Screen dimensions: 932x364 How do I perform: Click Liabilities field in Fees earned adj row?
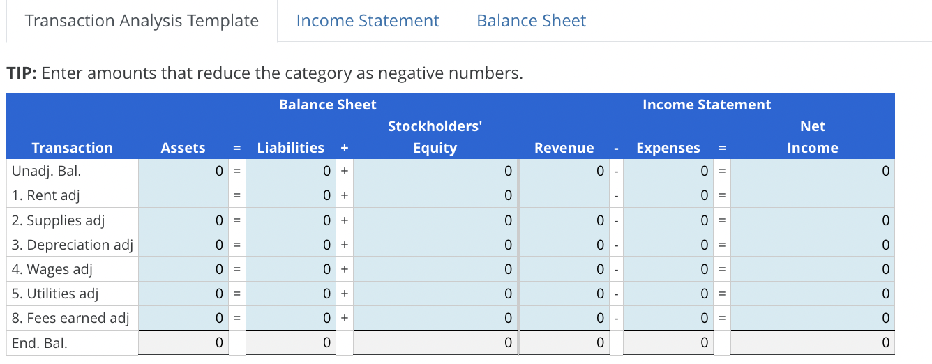pyautogui.click(x=291, y=318)
